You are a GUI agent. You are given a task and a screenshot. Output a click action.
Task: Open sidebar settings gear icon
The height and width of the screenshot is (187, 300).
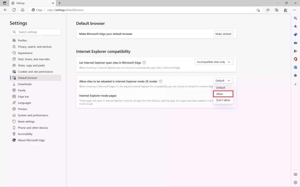295,183
